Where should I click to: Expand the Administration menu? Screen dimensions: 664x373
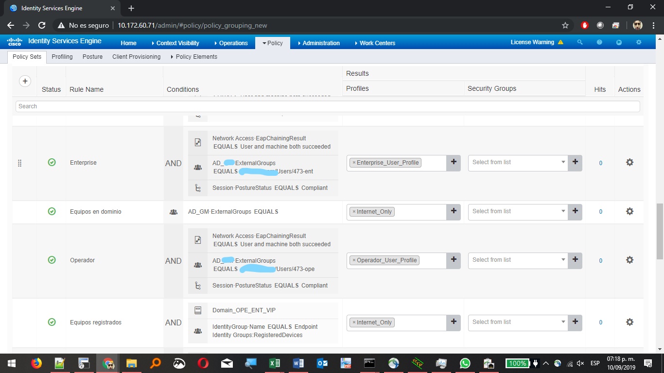click(318, 43)
